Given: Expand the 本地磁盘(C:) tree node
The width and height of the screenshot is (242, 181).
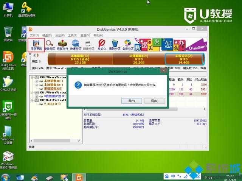Looking at the screenshot, I should [37, 81].
